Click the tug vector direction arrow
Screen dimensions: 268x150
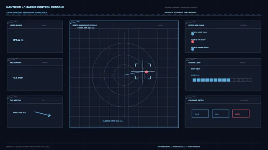(x=43, y=114)
